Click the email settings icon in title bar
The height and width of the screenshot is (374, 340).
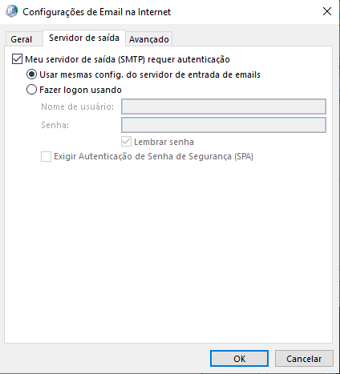click(11, 11)
